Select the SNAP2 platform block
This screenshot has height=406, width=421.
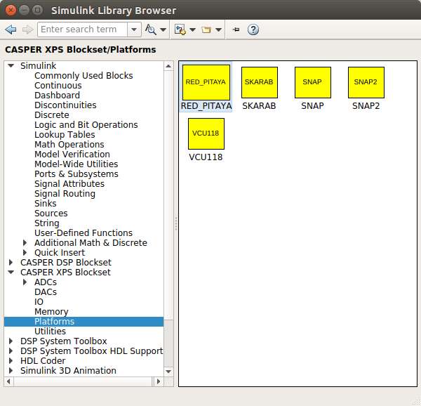pyautogui.click(x=366, y=89)
